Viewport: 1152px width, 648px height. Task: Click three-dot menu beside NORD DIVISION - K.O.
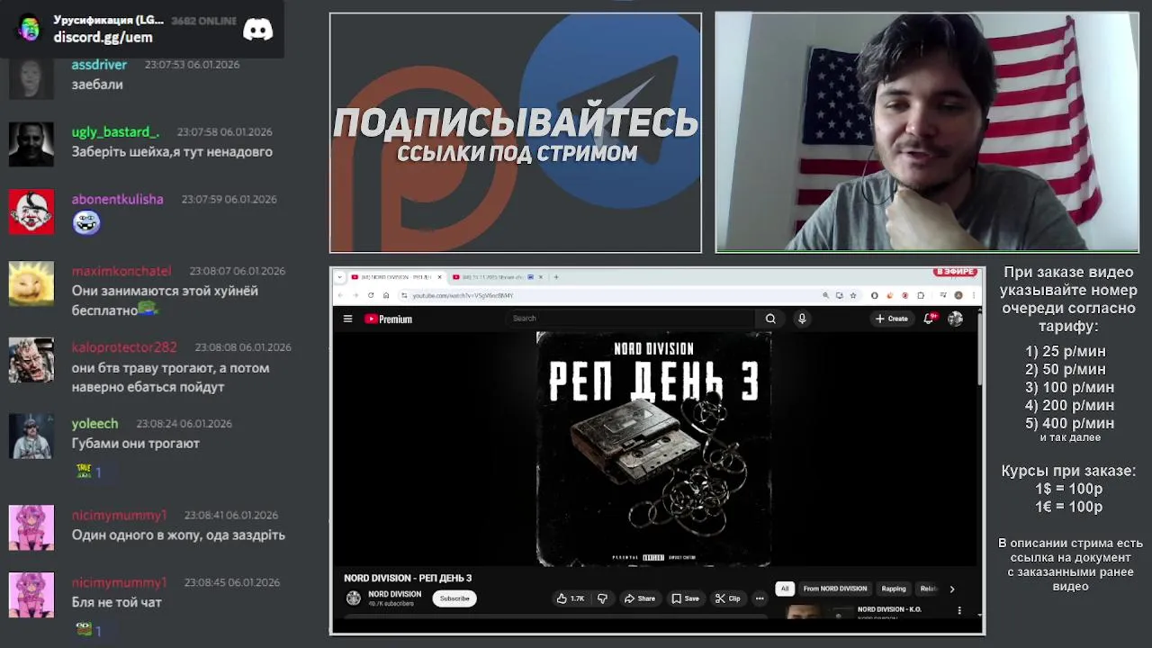pos(959,611)
